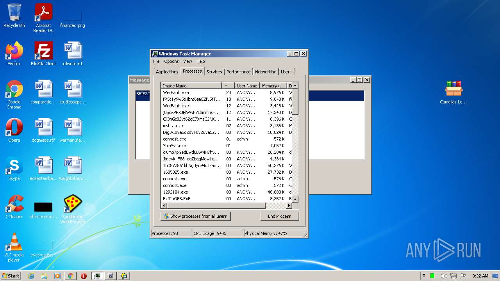Open the Action Center flag icon

[463, 276]
